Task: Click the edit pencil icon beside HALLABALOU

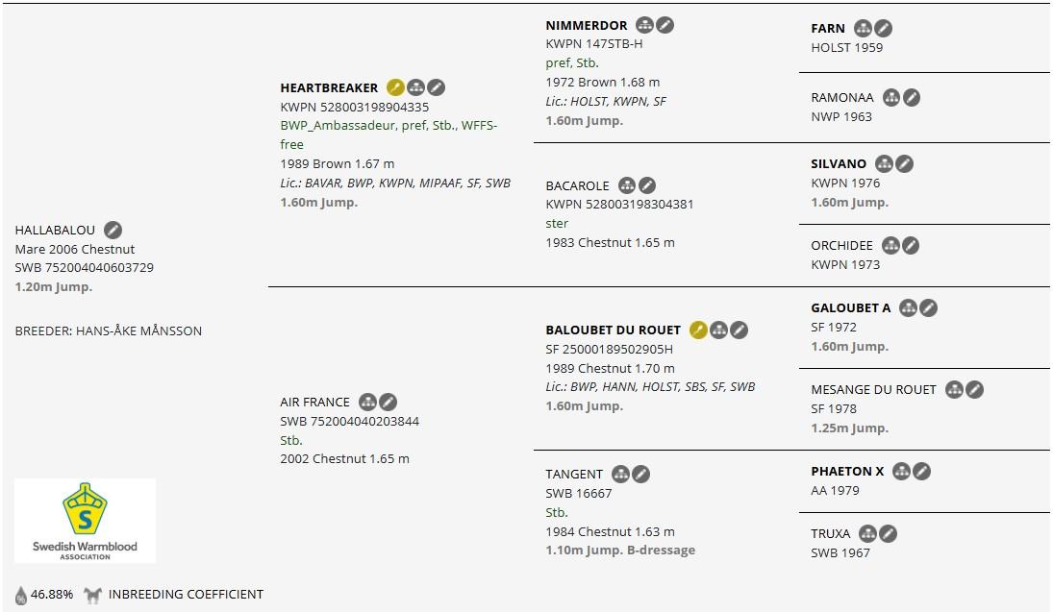Action: (113, 231)
